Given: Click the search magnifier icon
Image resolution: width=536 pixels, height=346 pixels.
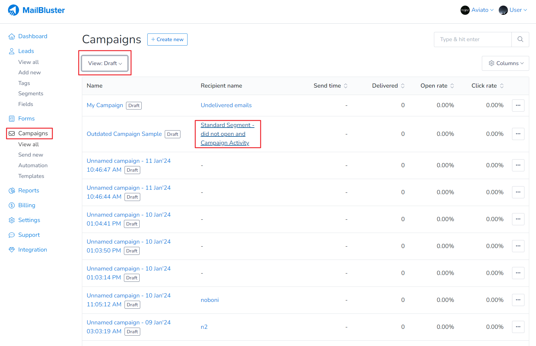Looking at the screenshot, I should coord(520,39).
